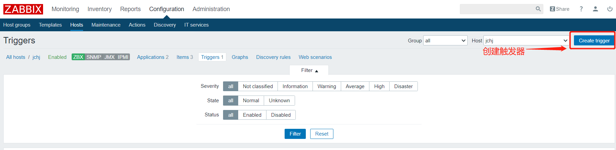The width and height of the screenshot is (616, 150).
Task: Open the Share link
Action: tap(559, 9)
